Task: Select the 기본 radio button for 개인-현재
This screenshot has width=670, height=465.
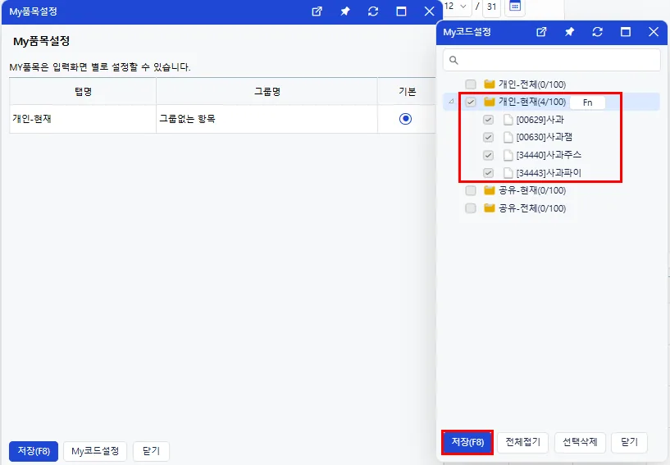Action: (405, 119)
